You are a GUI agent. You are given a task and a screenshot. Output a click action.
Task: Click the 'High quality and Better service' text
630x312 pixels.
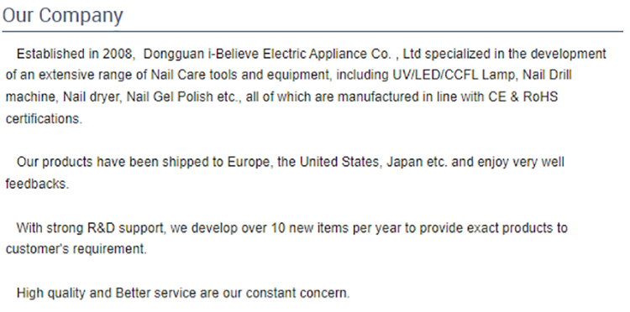click(x=107, y=294)
